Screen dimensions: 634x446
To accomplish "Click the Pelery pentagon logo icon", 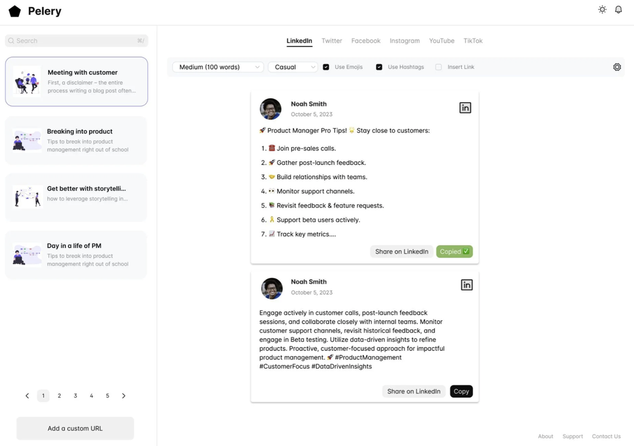I will pos(15,11).
